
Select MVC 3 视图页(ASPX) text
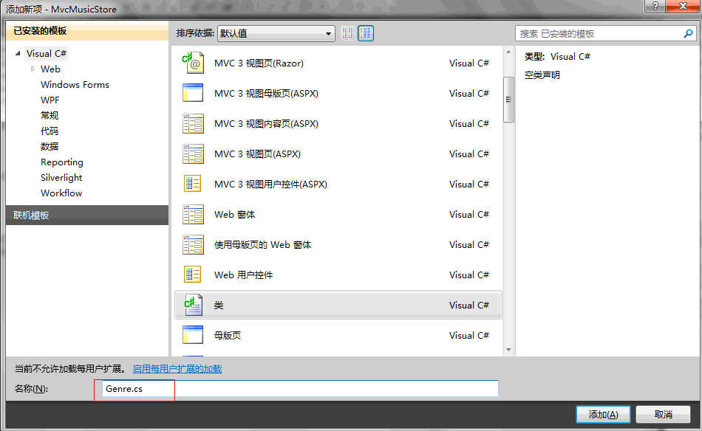[x=257, y=154]
